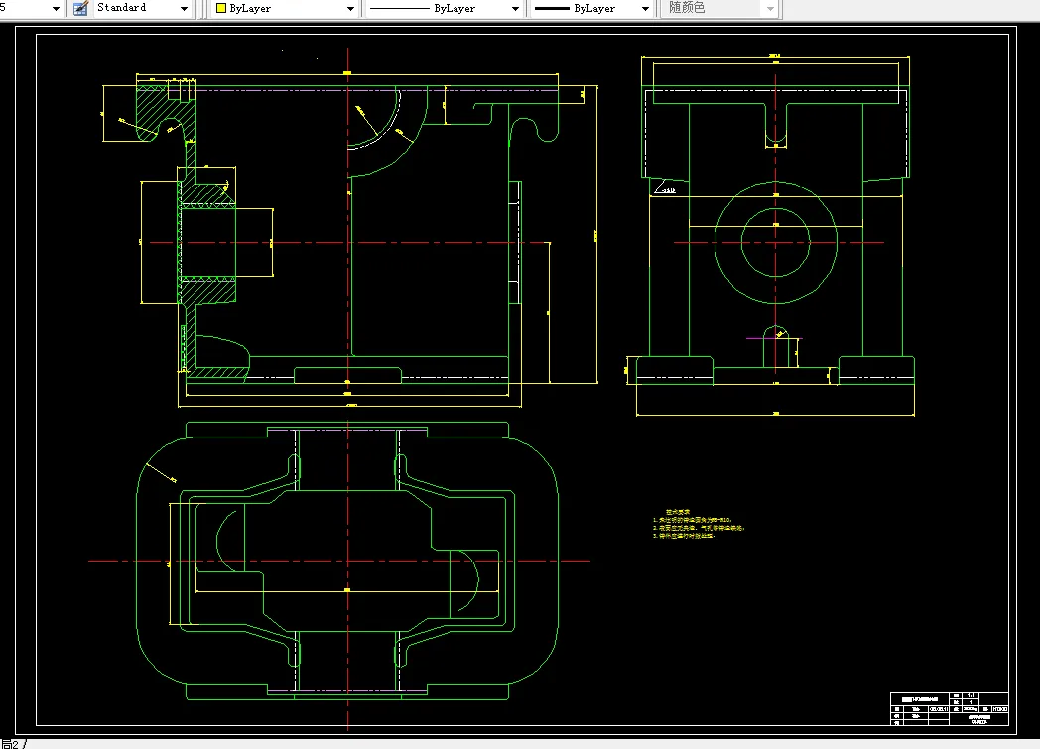Click the toolbar grip handle before color control

point(201,9)
